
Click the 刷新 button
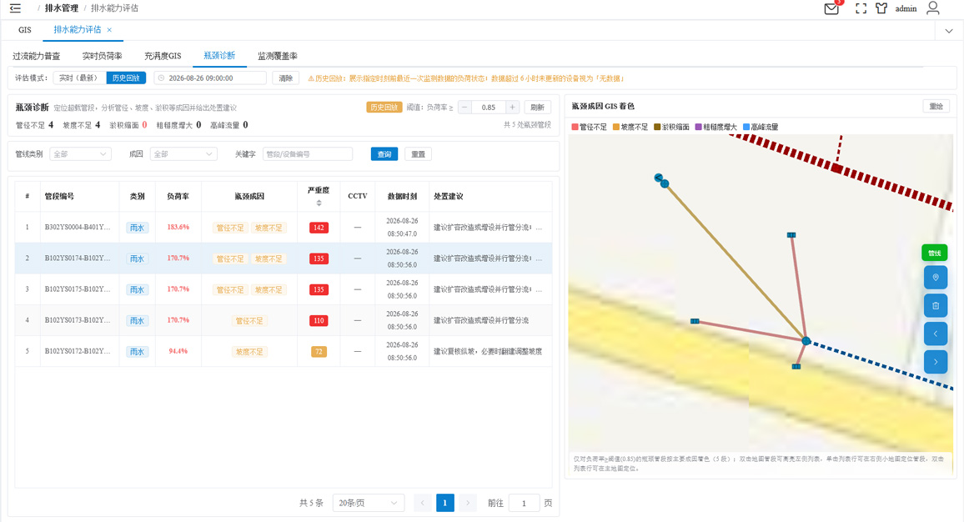point(537,107)
